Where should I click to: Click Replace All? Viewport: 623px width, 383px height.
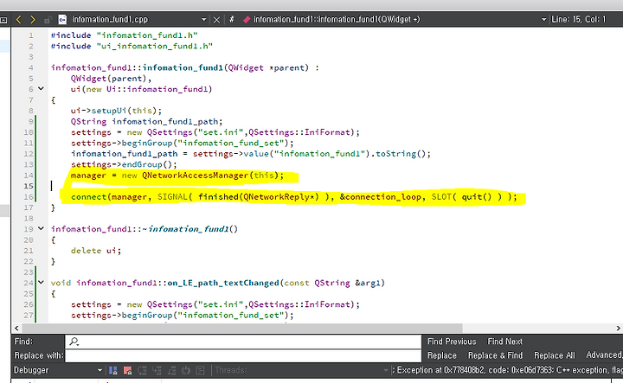pyautogui.click(x=555, y=355)
